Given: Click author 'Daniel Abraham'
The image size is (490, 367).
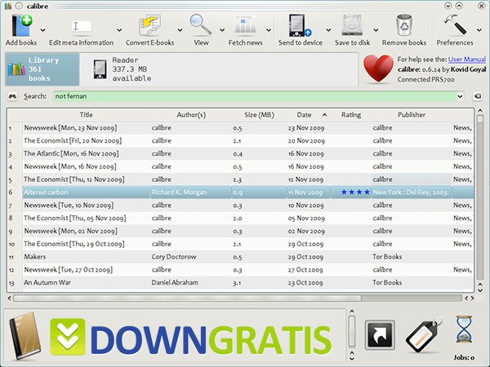Looking at the screenshot, I should pos(175,282).
